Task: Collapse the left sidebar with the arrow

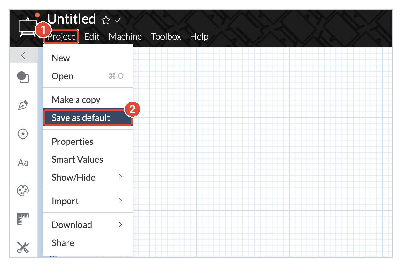Action: coord(23,55)
